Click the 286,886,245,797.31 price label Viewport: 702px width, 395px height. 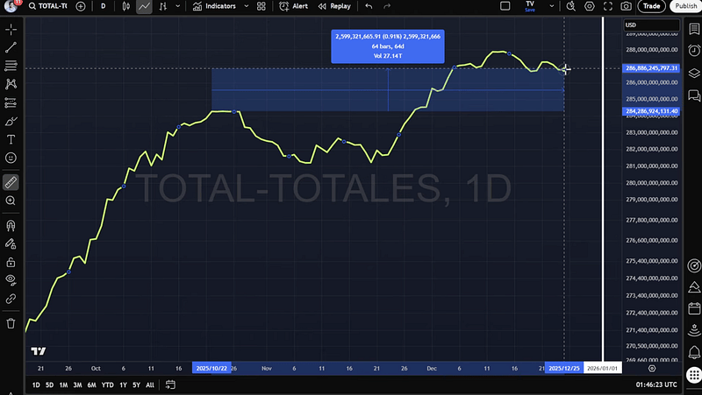point(651,68)
